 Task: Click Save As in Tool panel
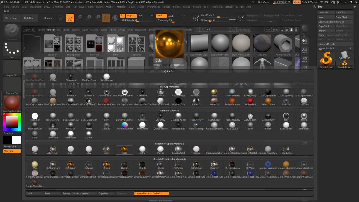point(344,12)
